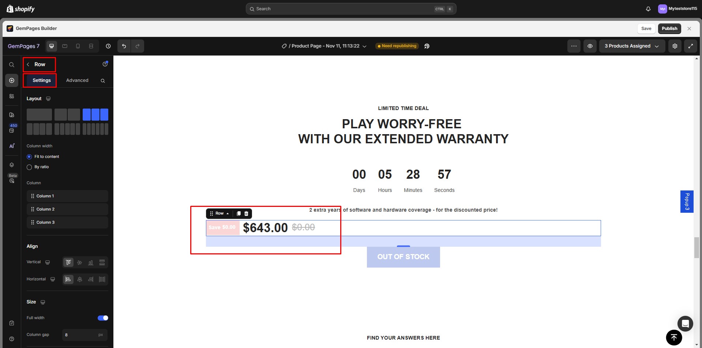Click the preview eye icon
Viewport: 702px width, 348px height.
click(590, 46)
